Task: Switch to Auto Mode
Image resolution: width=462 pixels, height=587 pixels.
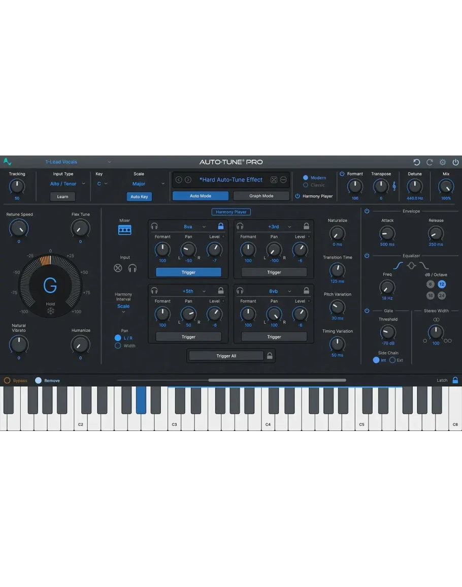Action: (x=201, y=196)
